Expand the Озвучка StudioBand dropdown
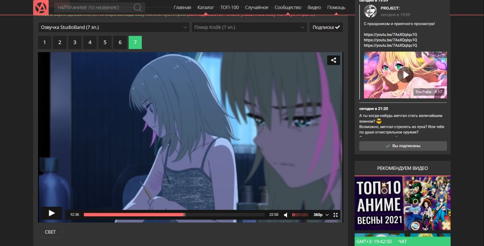The image size is (484, 246). pyautogui.click(x=113, y=27)
